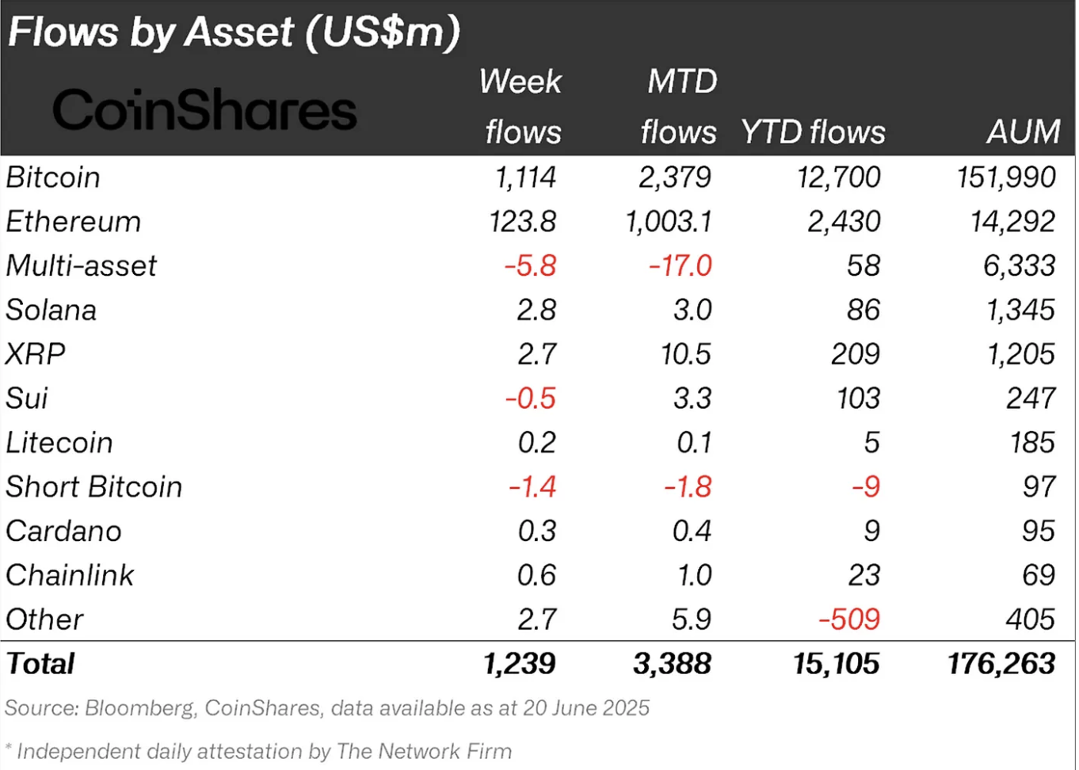Select the 'Week flows' column header
1079x770 pixels.
521,107
